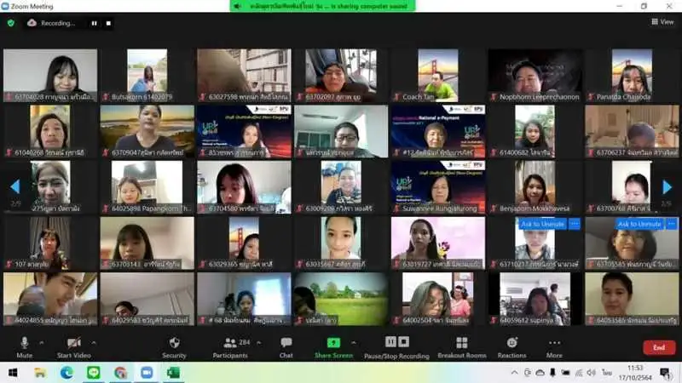This screenshot has height=383, width=682.
Task: Open Breakout Rooms
Action: (461, 346)
